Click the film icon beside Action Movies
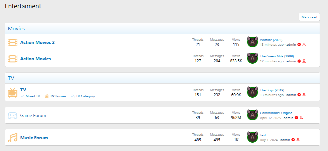Screen dimensions: 328x151 coord(12,59)
